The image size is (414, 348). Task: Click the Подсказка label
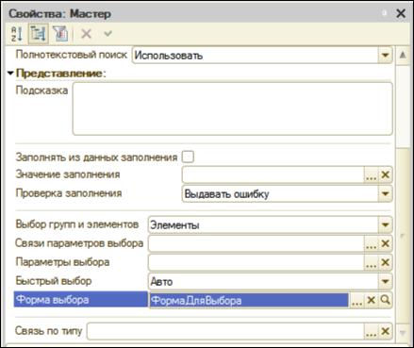point(41,91)
